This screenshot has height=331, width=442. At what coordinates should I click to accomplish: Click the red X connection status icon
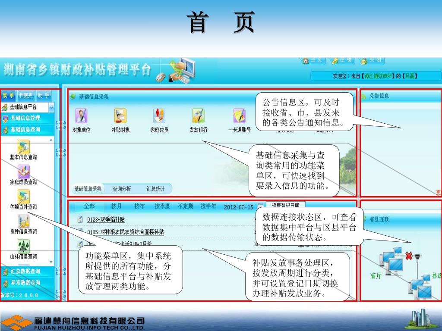pyautogui.click(x=409, y=256)
